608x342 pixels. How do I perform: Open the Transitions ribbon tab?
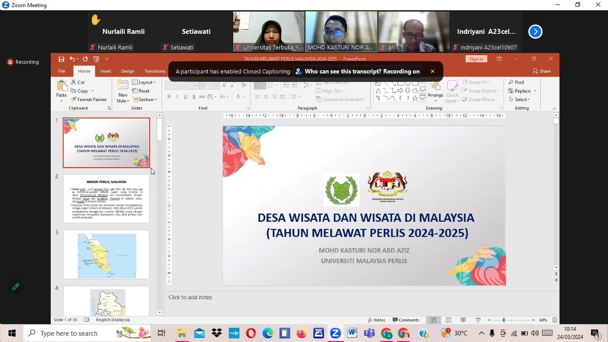pos(154,71)
